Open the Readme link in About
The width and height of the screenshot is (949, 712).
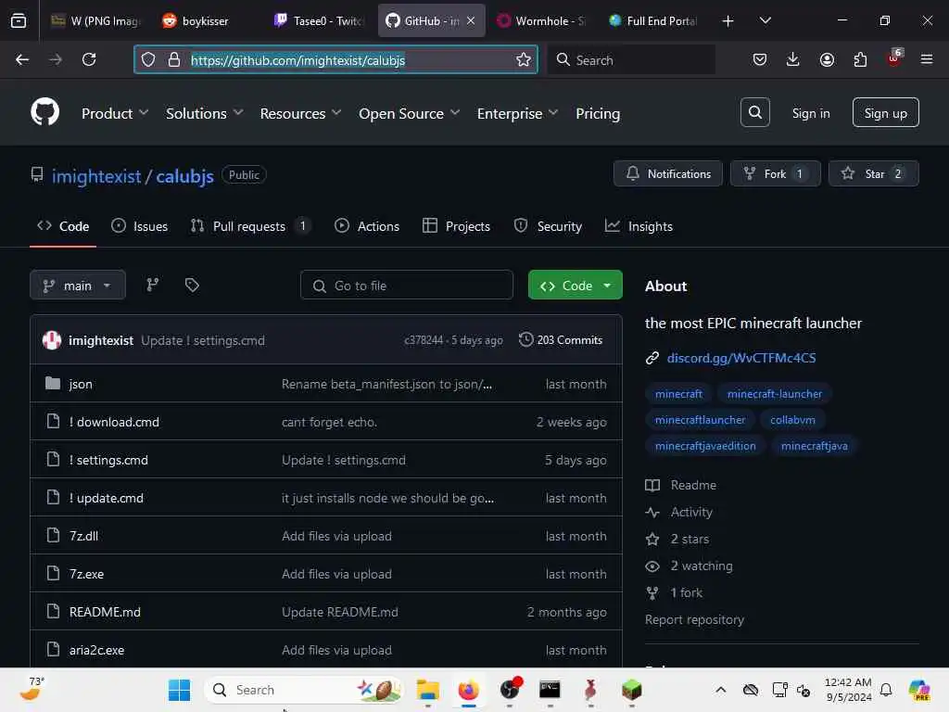pos(693,485)
